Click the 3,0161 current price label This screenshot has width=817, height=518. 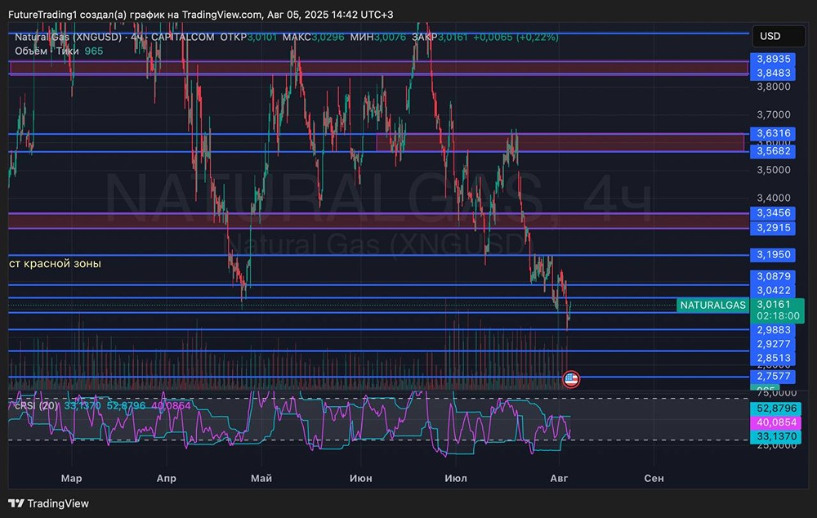pos(773,304)
